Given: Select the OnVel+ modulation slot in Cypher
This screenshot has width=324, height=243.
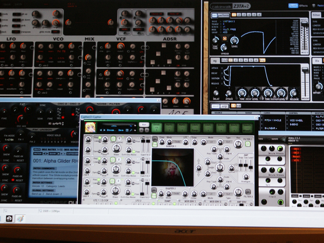Looking at the screenshot, I should (157, 127).
